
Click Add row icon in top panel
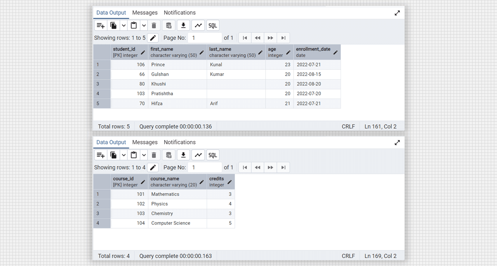tap(101, 26)
